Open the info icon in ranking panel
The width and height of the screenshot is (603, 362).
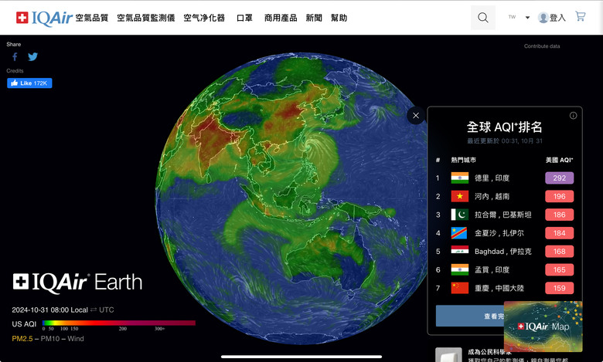click(573, 116)
